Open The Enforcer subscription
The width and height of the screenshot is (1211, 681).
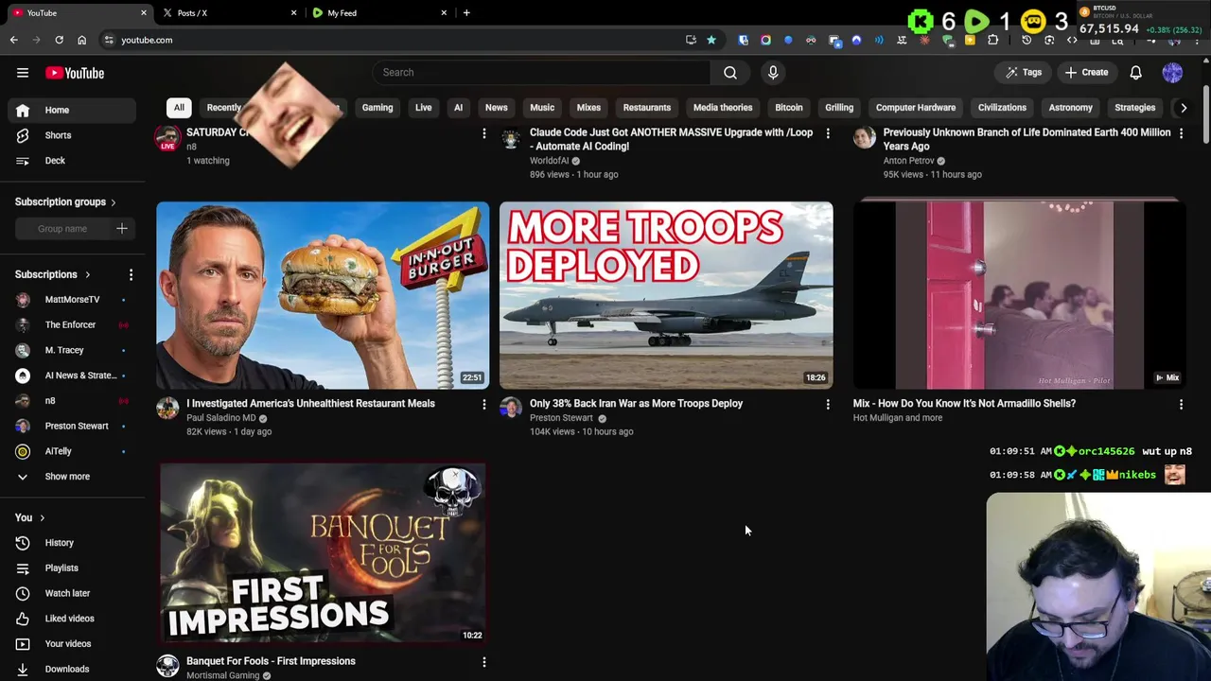coord(71,325)
